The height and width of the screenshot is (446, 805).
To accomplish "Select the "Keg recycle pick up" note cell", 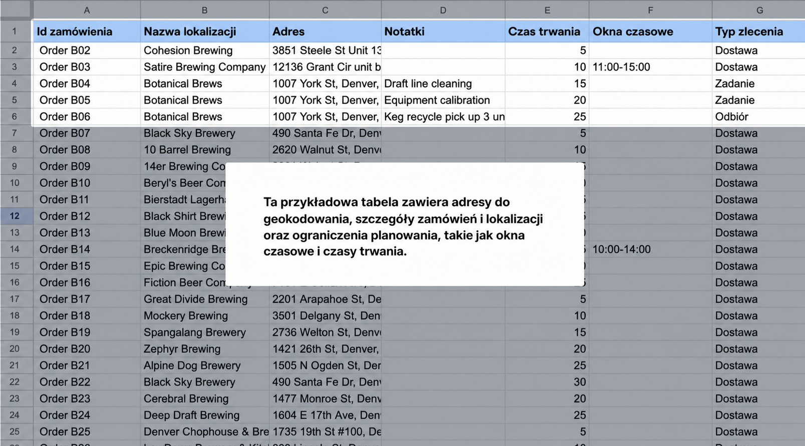I will pos(443,117).
